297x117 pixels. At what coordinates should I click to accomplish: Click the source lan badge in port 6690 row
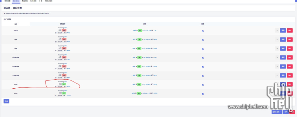[64, 84]
